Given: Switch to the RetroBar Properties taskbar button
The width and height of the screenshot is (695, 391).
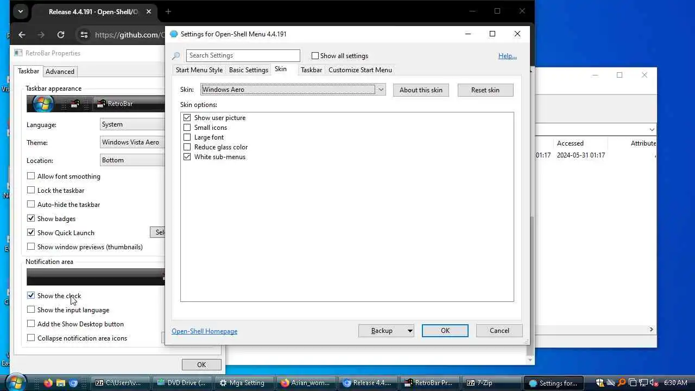Looking at the screenshot, I should click(x=429, y=383).
